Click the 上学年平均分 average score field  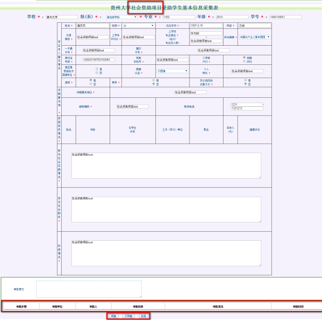point(138,37)
